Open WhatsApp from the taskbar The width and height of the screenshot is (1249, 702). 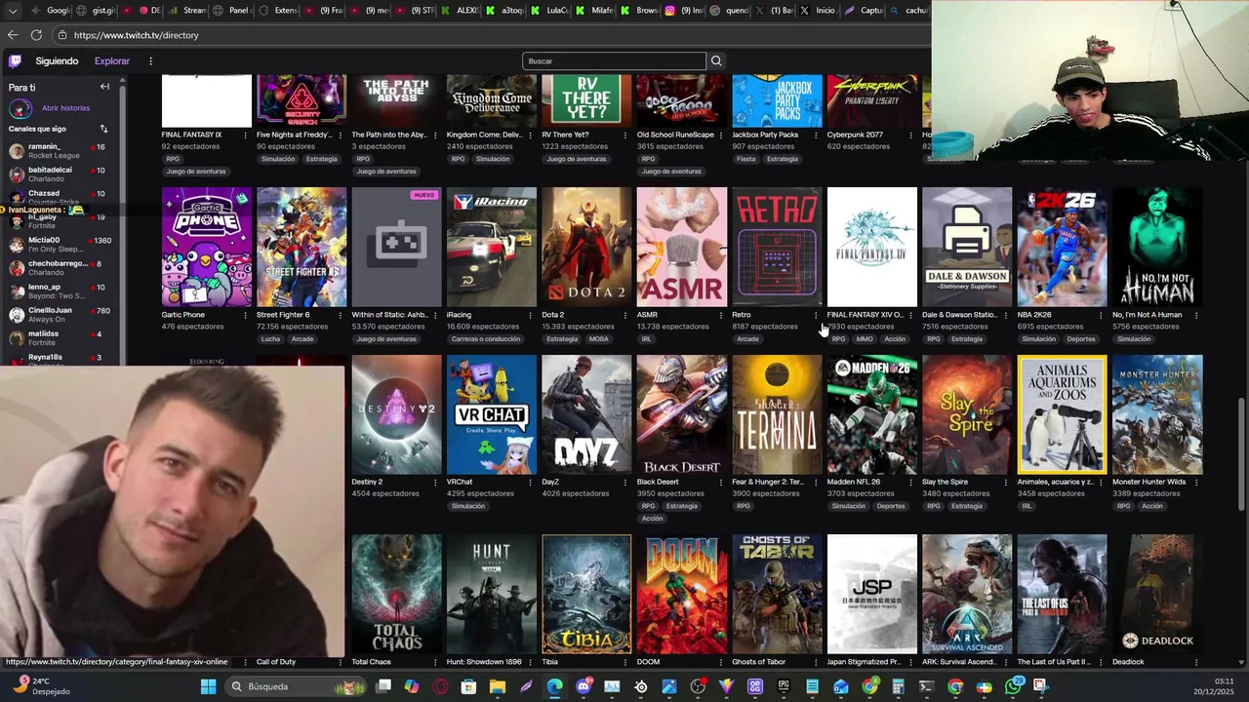(x=1014, y=686)
